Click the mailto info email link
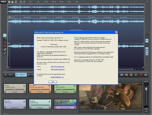The image size is (152, 115). click(57, 77)
